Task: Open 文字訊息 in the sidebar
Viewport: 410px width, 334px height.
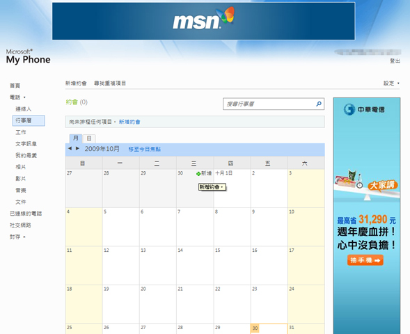Action: click(x=26, y=144)
